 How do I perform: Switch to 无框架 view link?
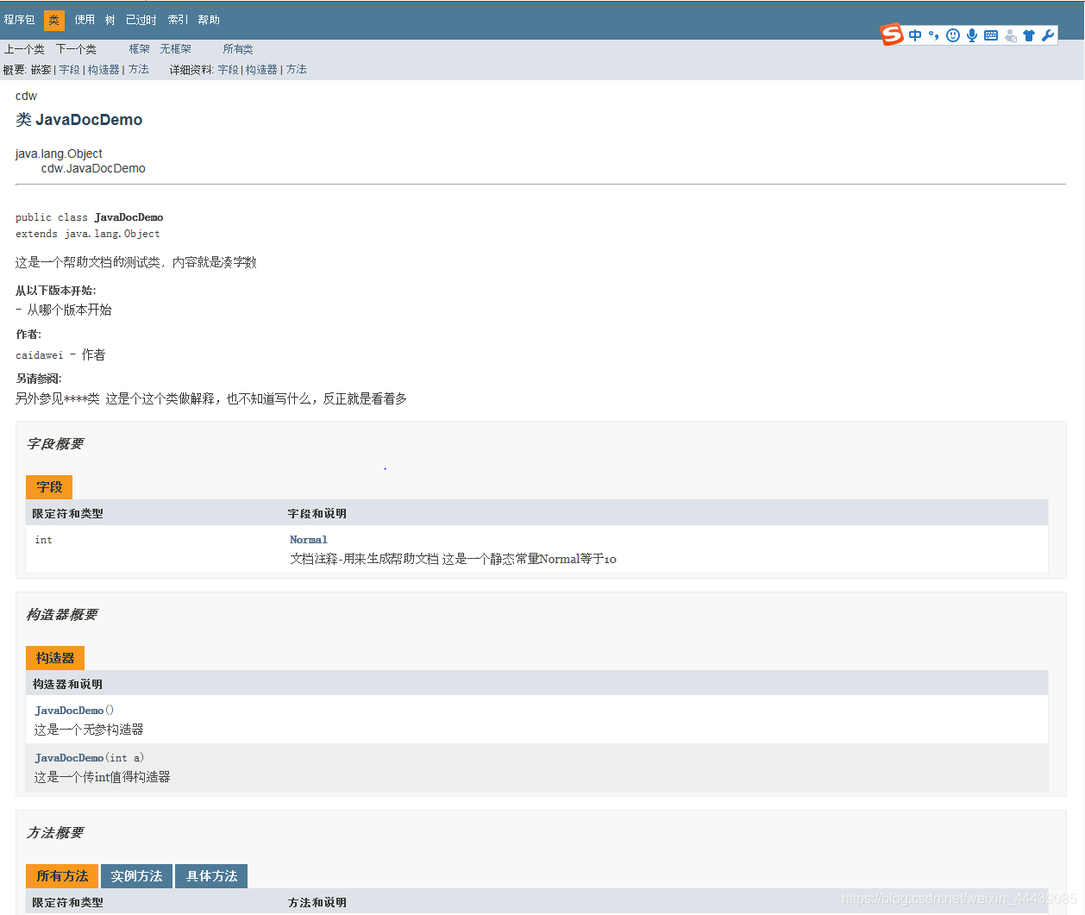pyautogui.click(x=175, y=49)
